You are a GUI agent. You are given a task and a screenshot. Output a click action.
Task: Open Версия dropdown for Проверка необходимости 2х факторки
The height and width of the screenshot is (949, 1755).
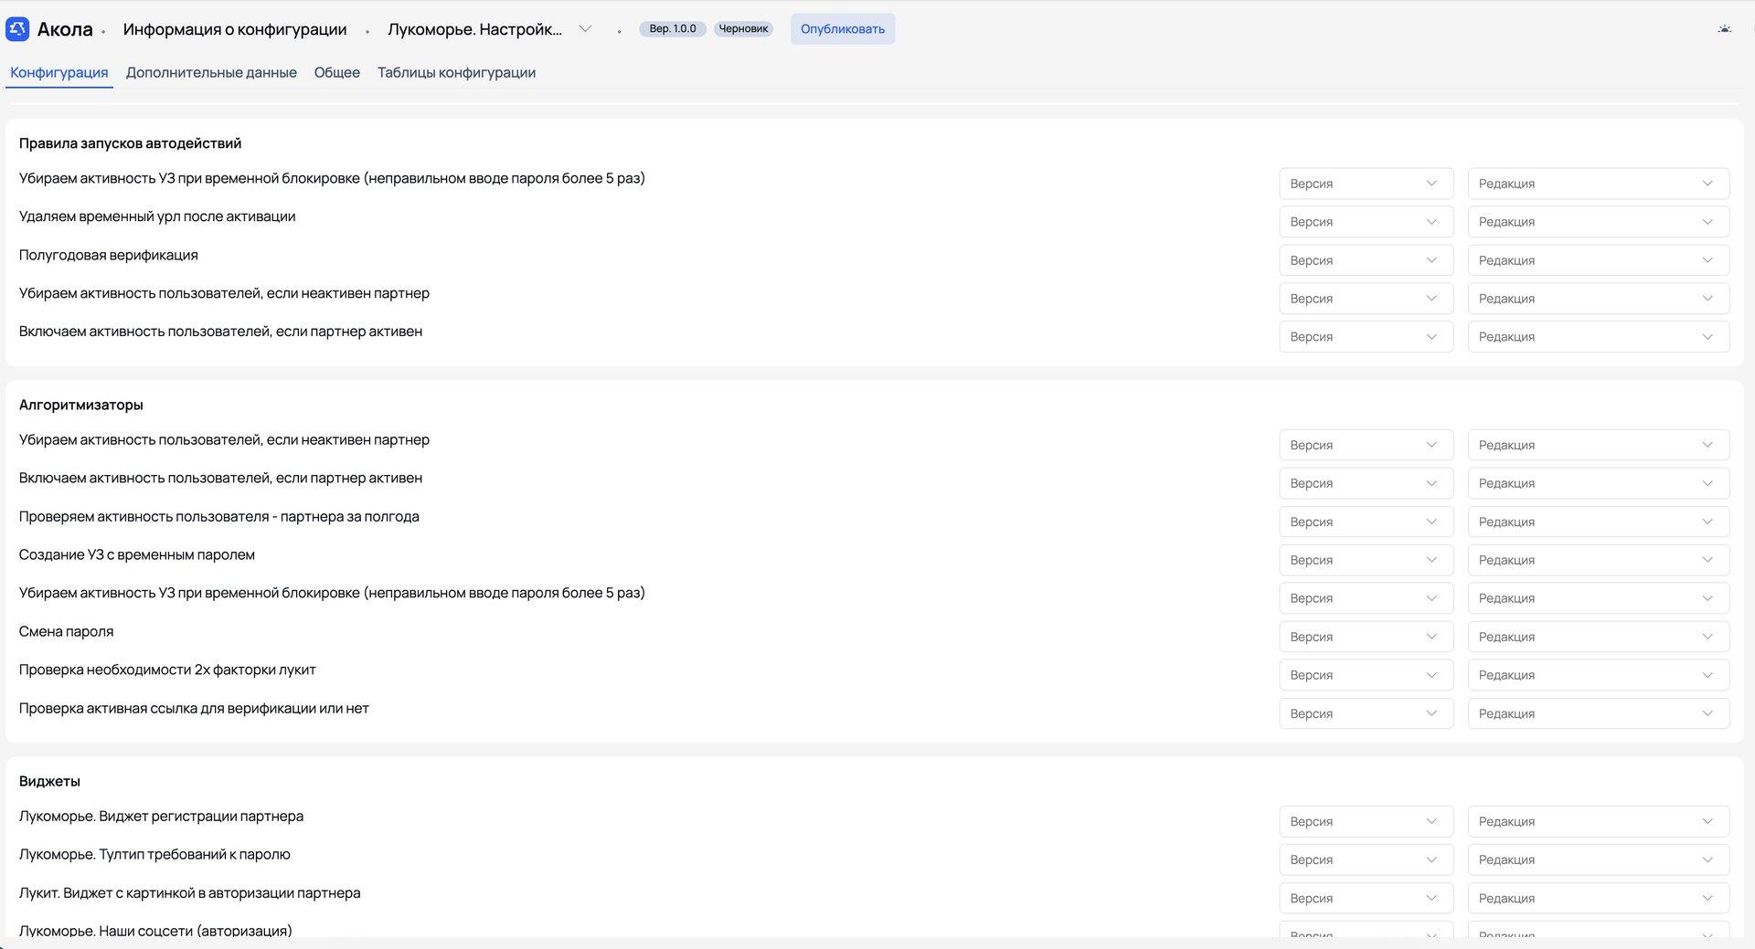(1366, 675)
